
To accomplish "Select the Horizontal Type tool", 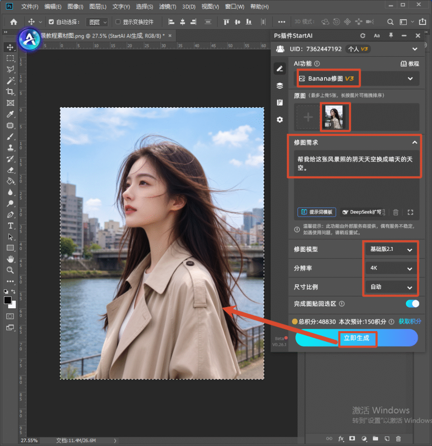I will click(x=10, y=226).
